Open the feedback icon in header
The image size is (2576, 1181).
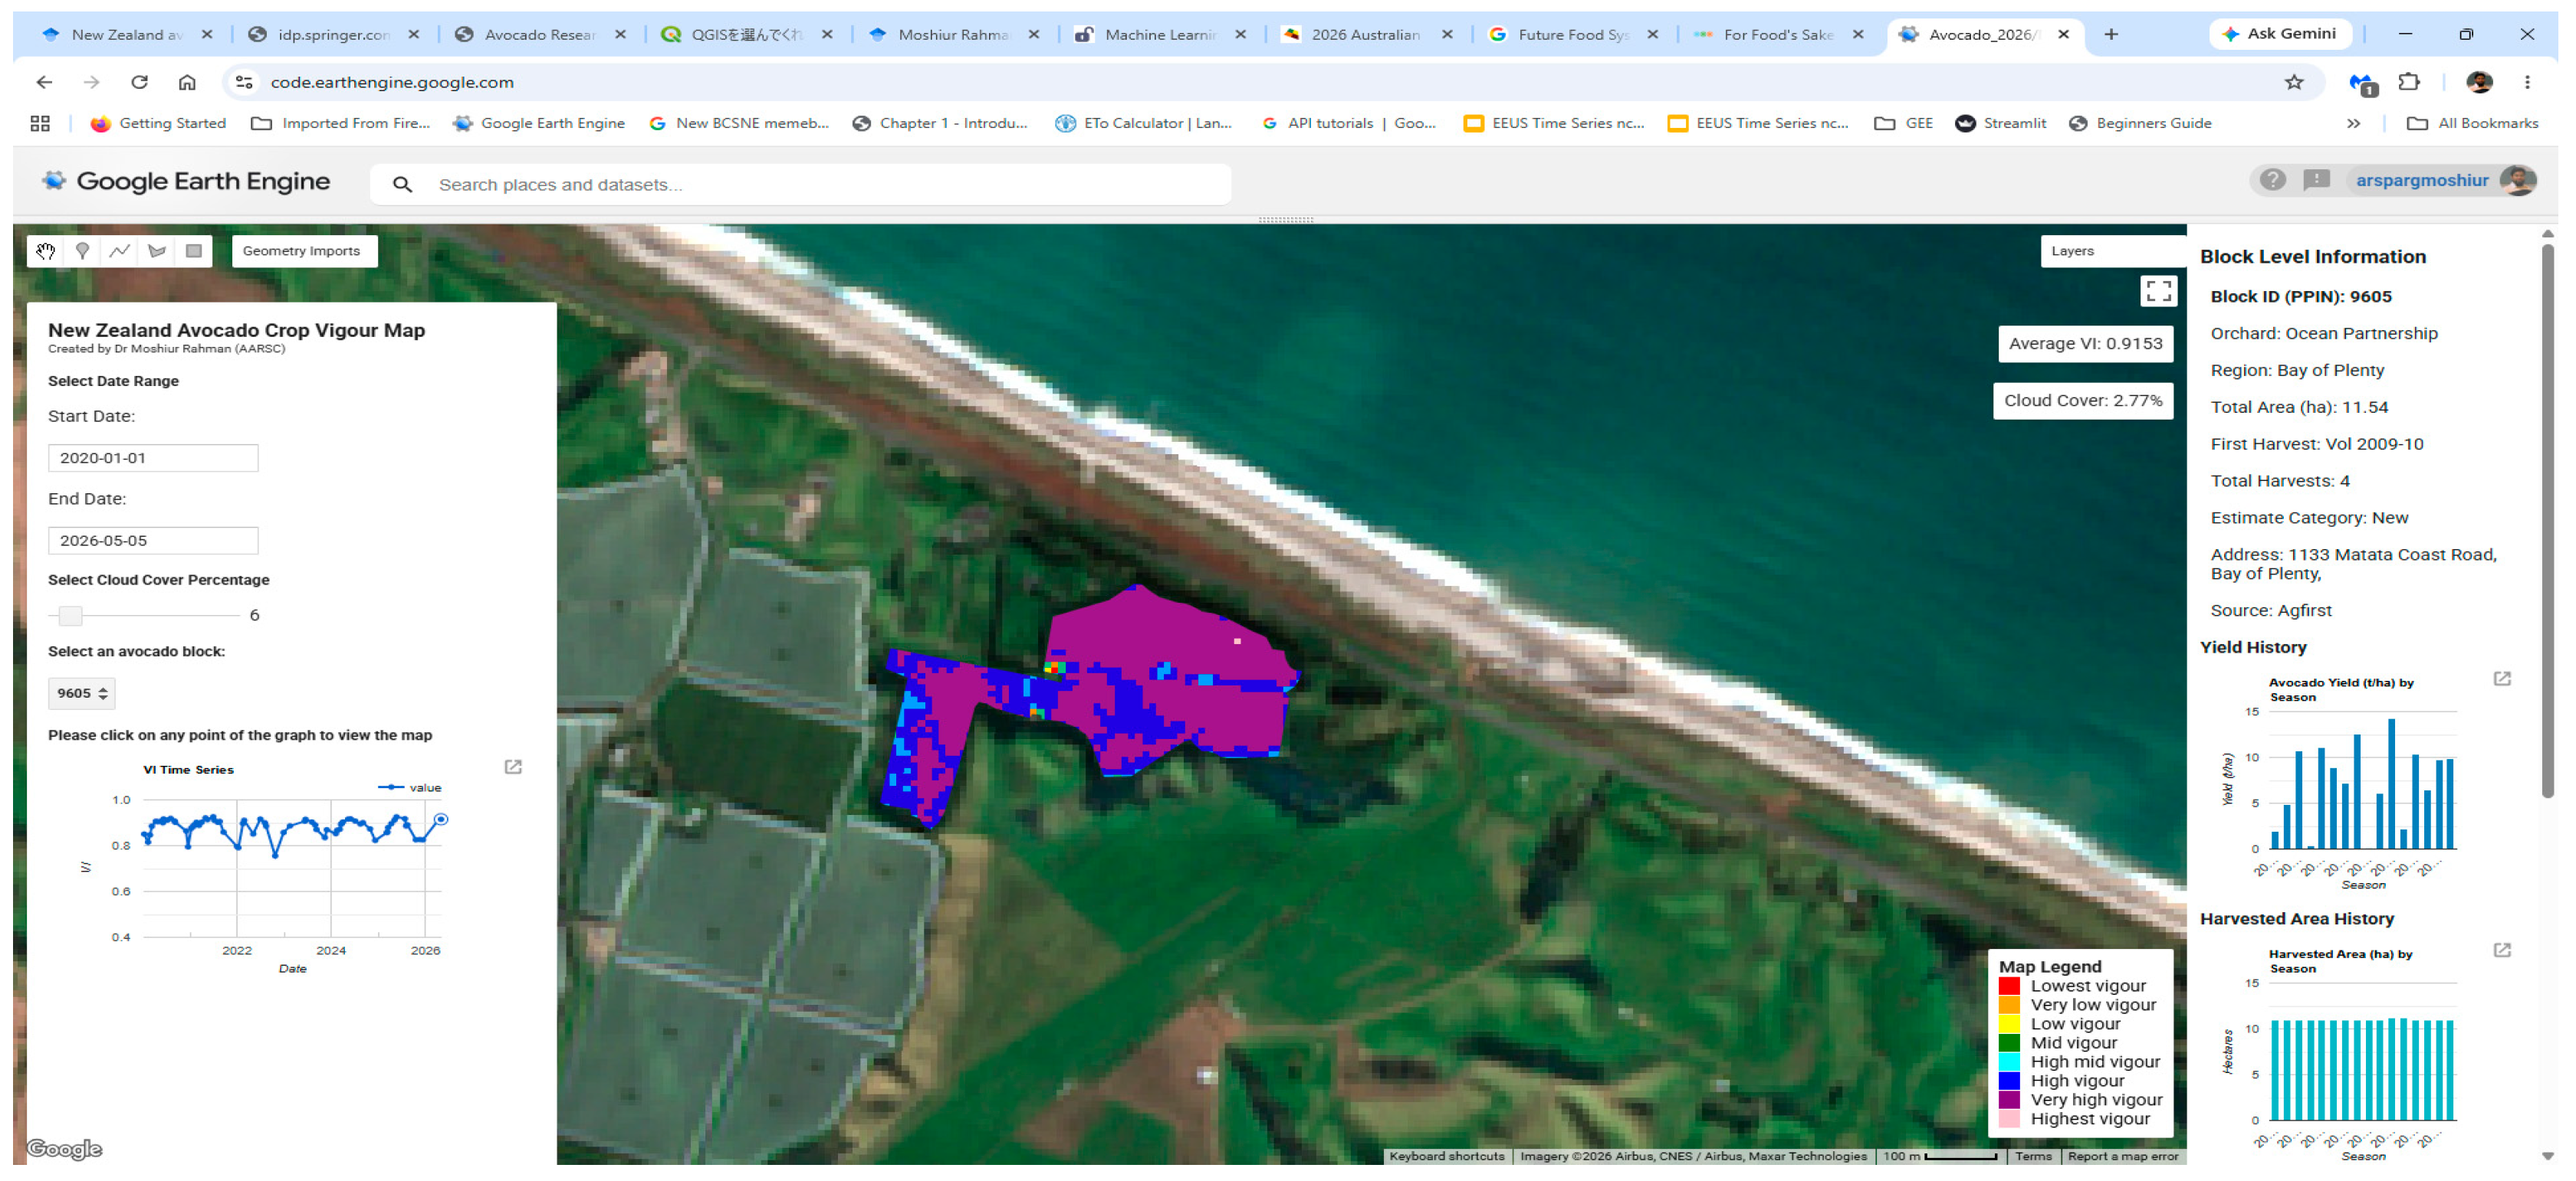pyautogui.click(x=2316, y=180)
